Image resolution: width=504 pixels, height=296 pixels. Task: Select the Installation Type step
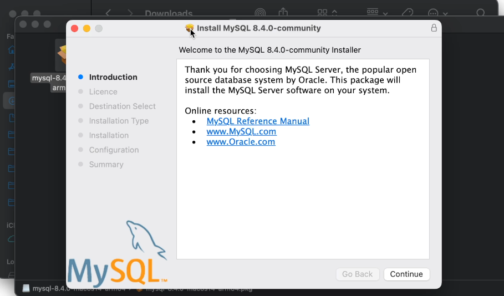coord(119,121)
